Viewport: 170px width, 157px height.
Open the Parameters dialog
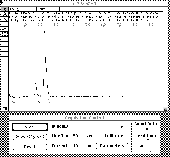[x=112, y=146]
